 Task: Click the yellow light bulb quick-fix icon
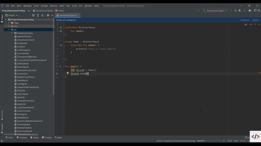coord(68,73)
